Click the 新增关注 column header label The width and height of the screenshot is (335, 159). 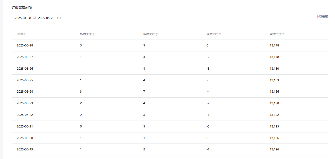pos(86,34)
